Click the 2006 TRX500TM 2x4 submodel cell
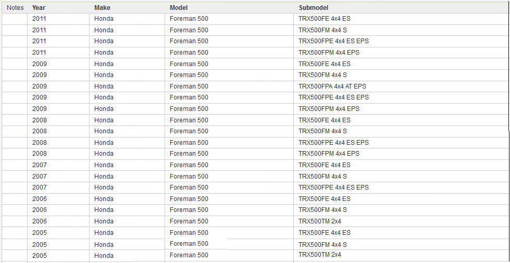Screen dimensions: 510x263 point(319,221)
